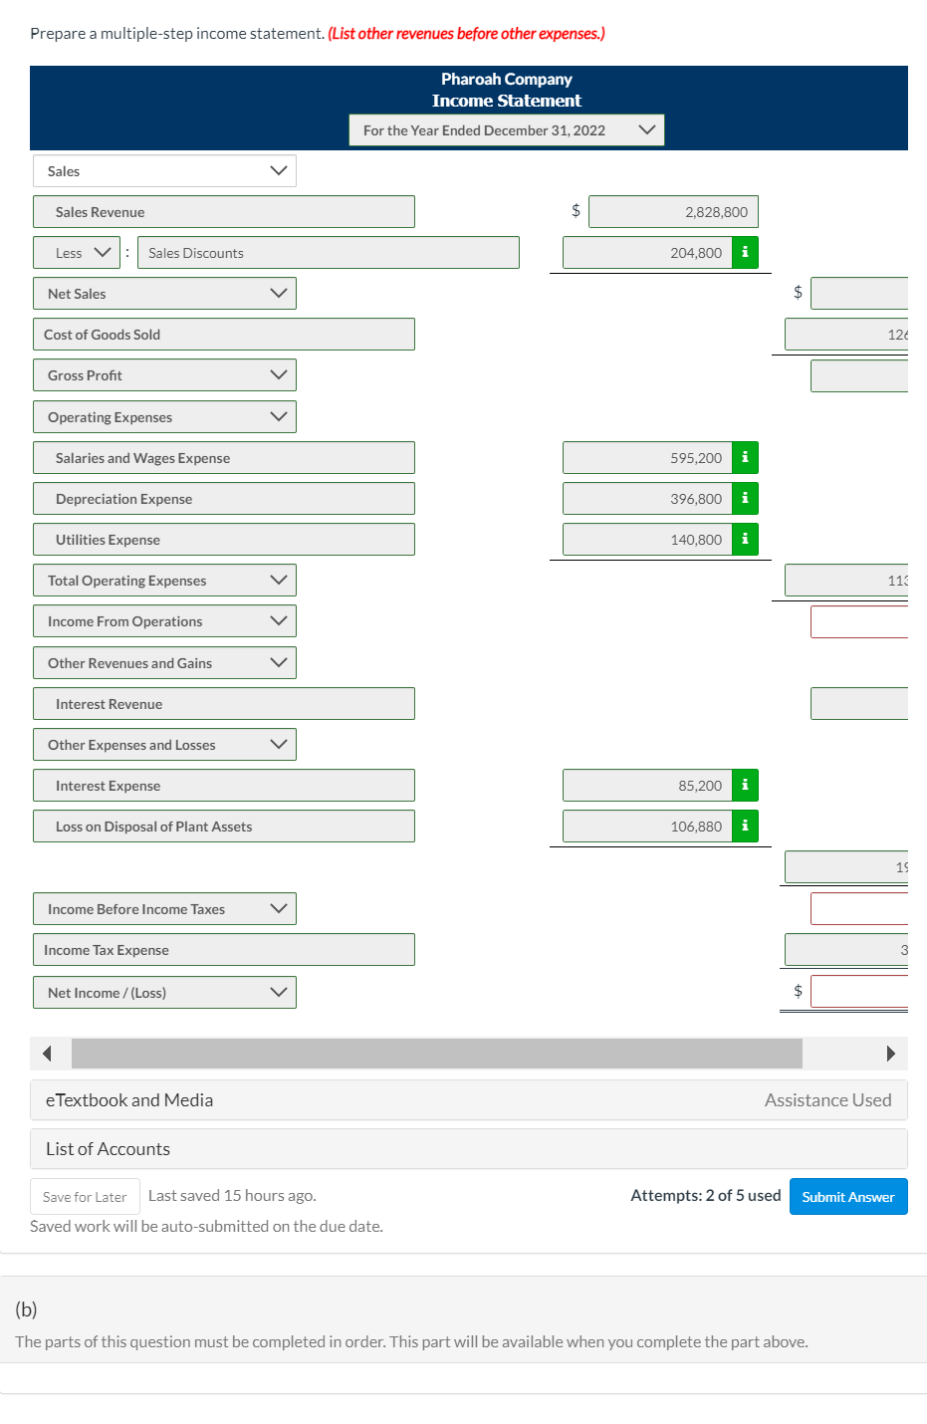The image size is (927, 1424).
Task: Click the Sales Revenue amount field
Action: click(674, 212)
